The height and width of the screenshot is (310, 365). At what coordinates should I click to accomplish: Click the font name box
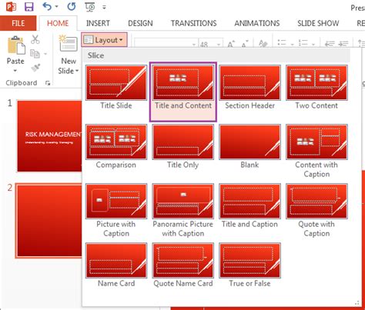[166, 44]
